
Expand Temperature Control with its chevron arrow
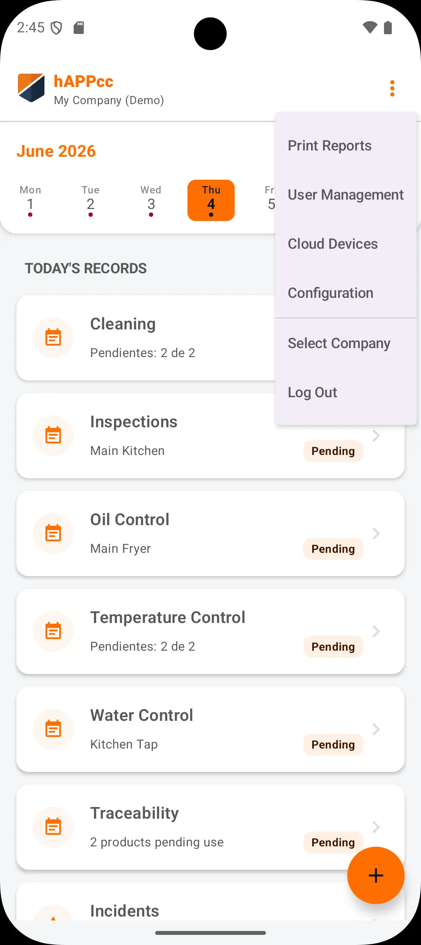click(376, 631)
